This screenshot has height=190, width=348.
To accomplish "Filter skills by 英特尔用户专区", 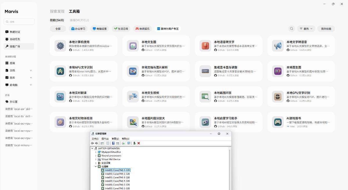I will click(x=168, y=29).
